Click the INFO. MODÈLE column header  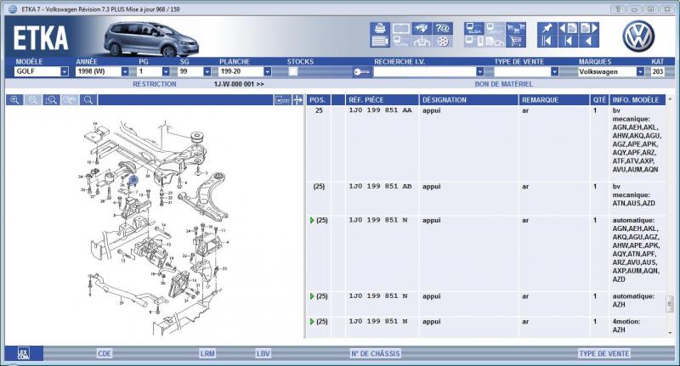636,100
